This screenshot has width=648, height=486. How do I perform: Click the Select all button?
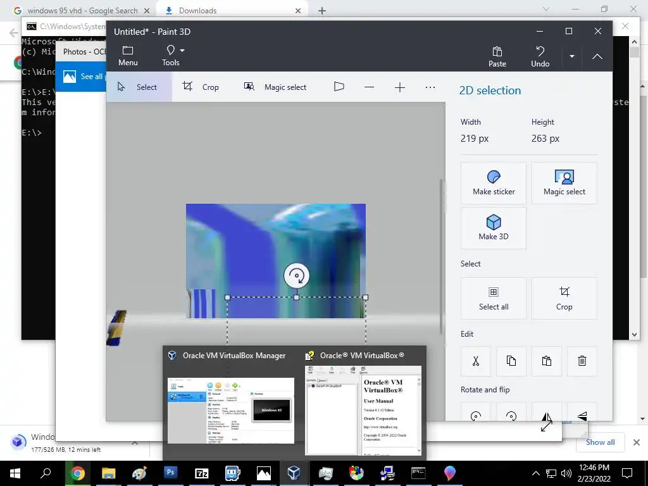[x=494, y=298]
